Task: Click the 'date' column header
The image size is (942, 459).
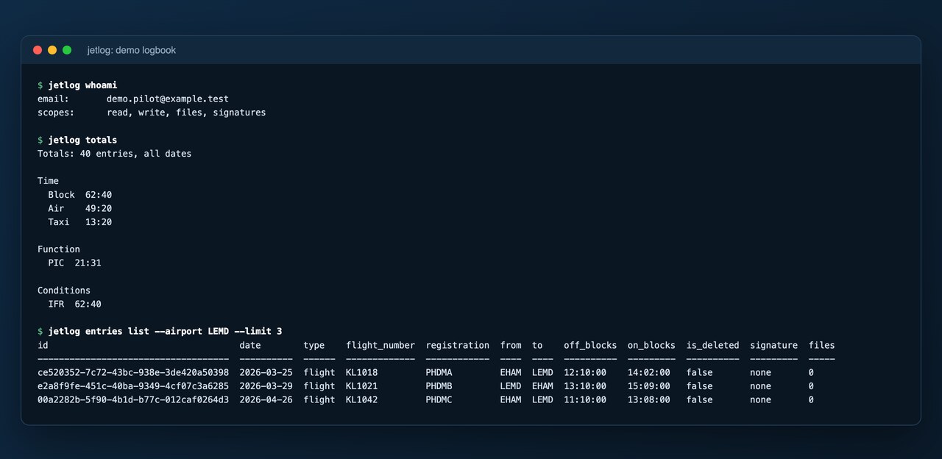Action: pyautogui.click(x=250, y=345)
